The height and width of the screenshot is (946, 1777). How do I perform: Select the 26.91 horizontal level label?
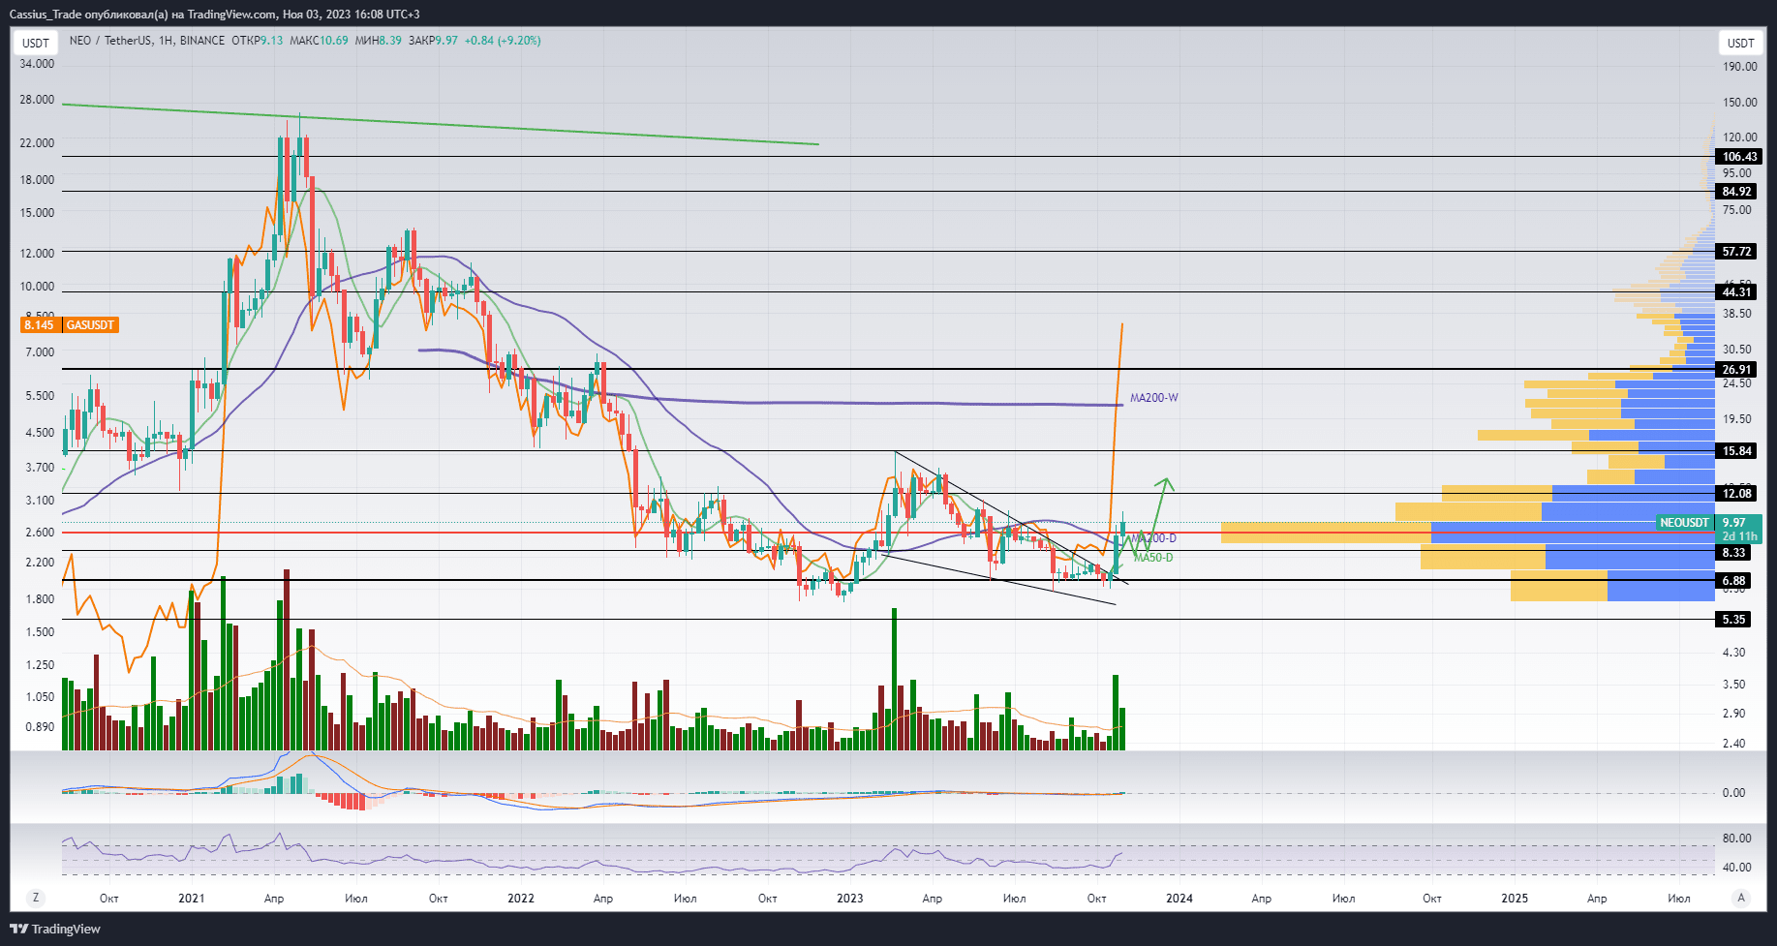pos(1736,370)
